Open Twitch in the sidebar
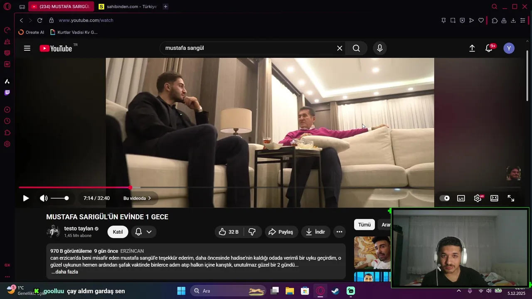 coord(7,93)
